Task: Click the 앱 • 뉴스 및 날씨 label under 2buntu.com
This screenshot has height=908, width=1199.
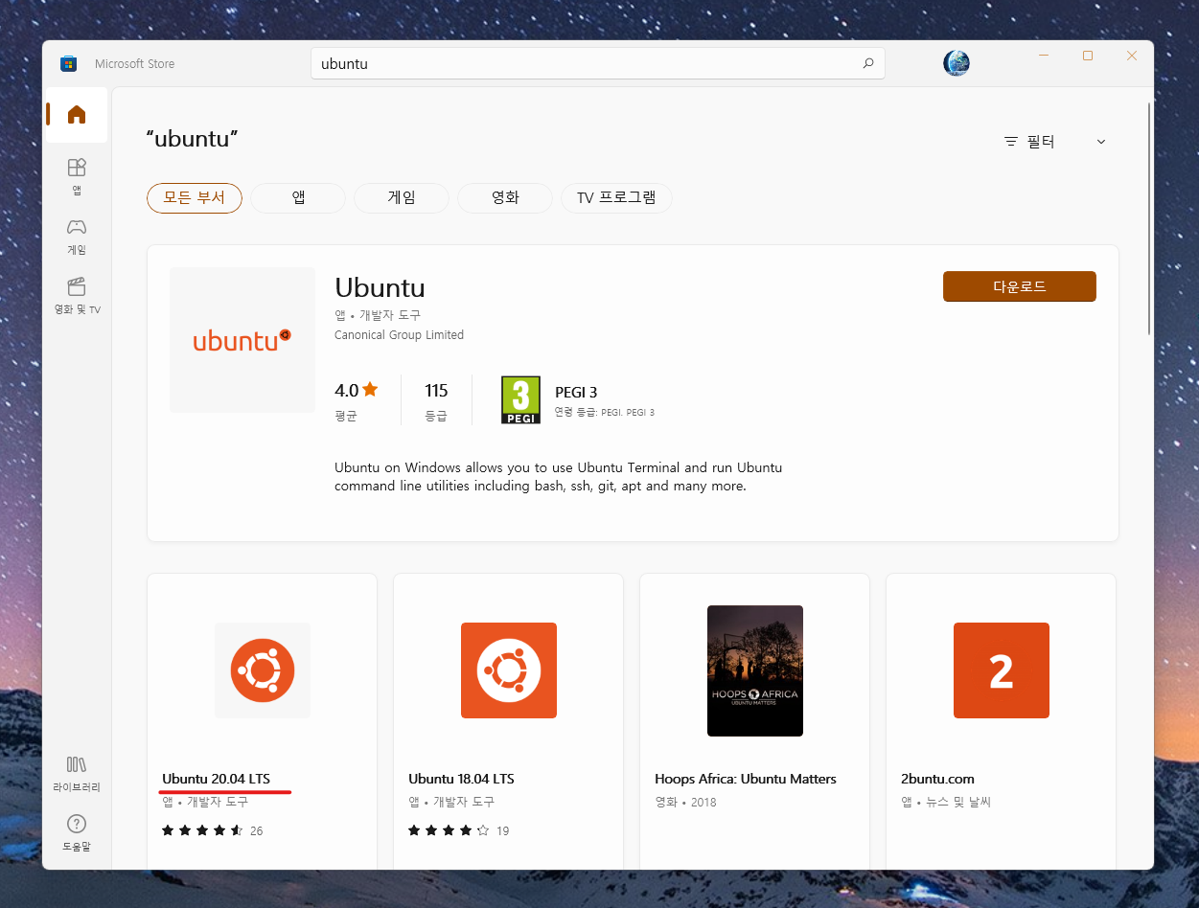Action: pos(946,802)
